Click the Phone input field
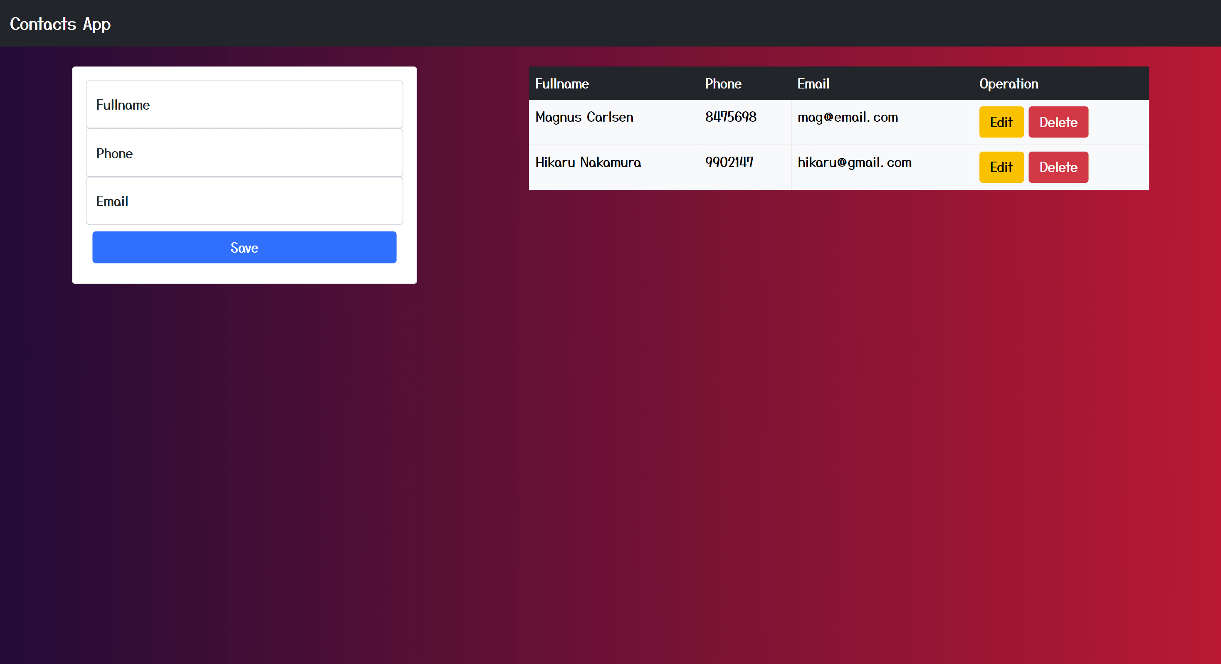Image resolution: width=1221 pixels, height=664 pixels. point(244,153)
